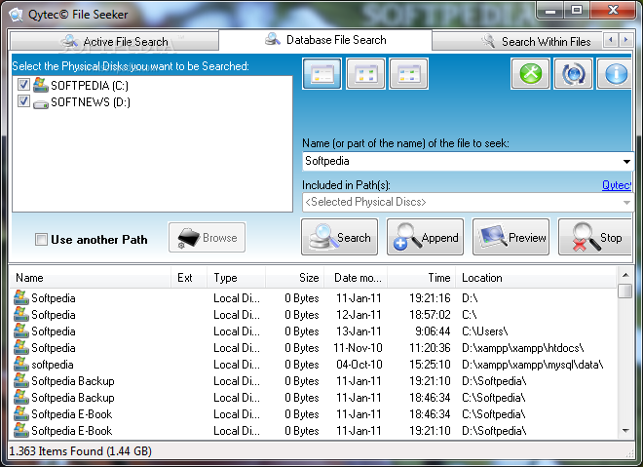Click the 11-Nov-10 date cell
Viewport: 643px width, 467px height.
[358, 348]
